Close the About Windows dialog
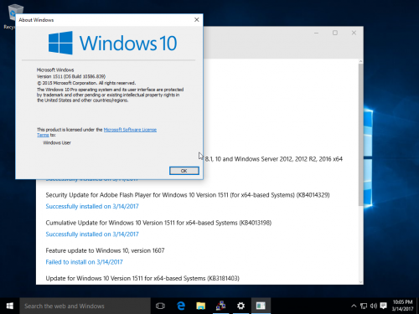This screenshot has height=314, width=419. click(197, 20)
